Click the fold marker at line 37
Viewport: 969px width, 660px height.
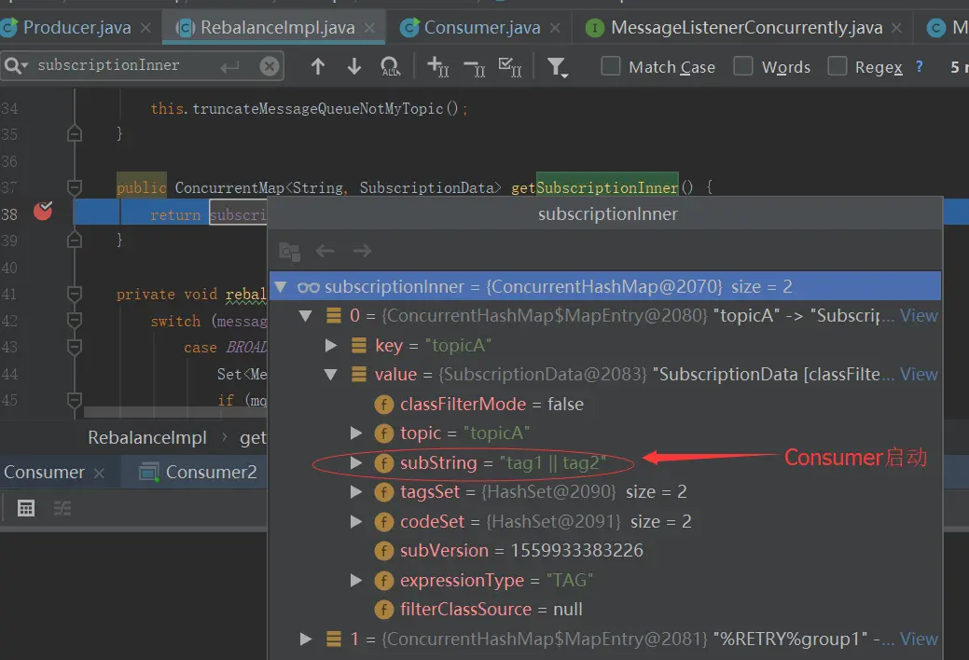coord(75,187)
